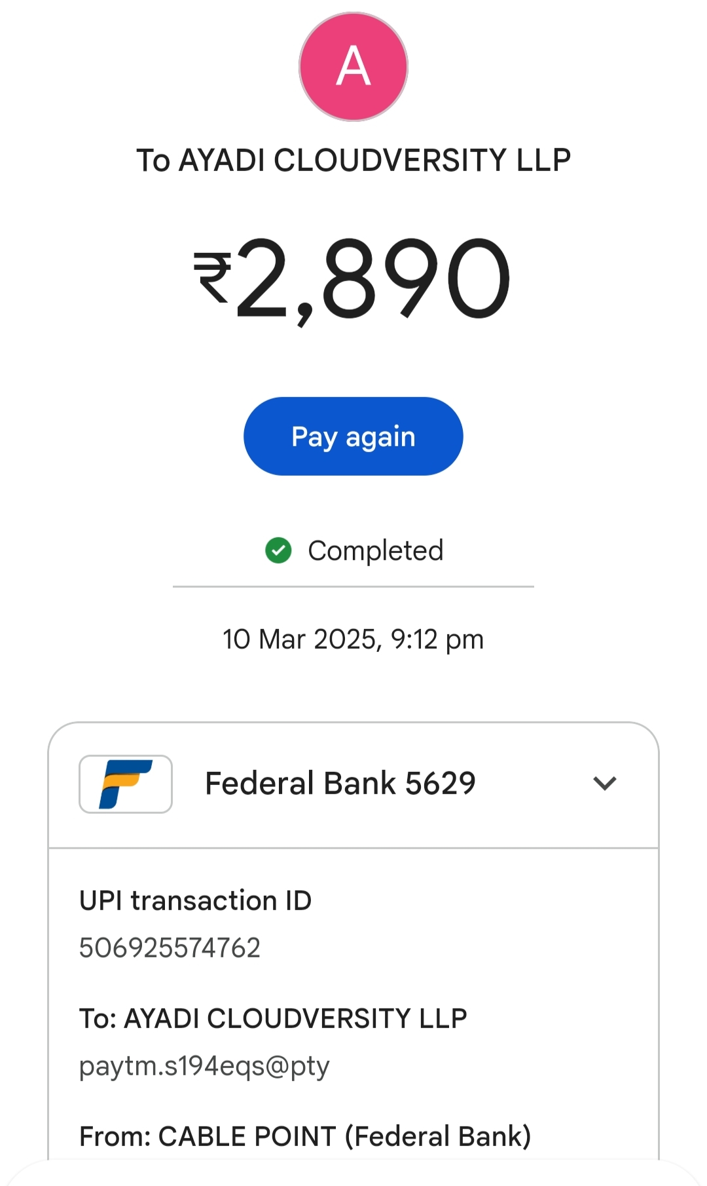This screenshot has height=1186, width=707.
Task: Tap the letter A inside the avatar
Action: pyautogui.click(x=353, y=66)
